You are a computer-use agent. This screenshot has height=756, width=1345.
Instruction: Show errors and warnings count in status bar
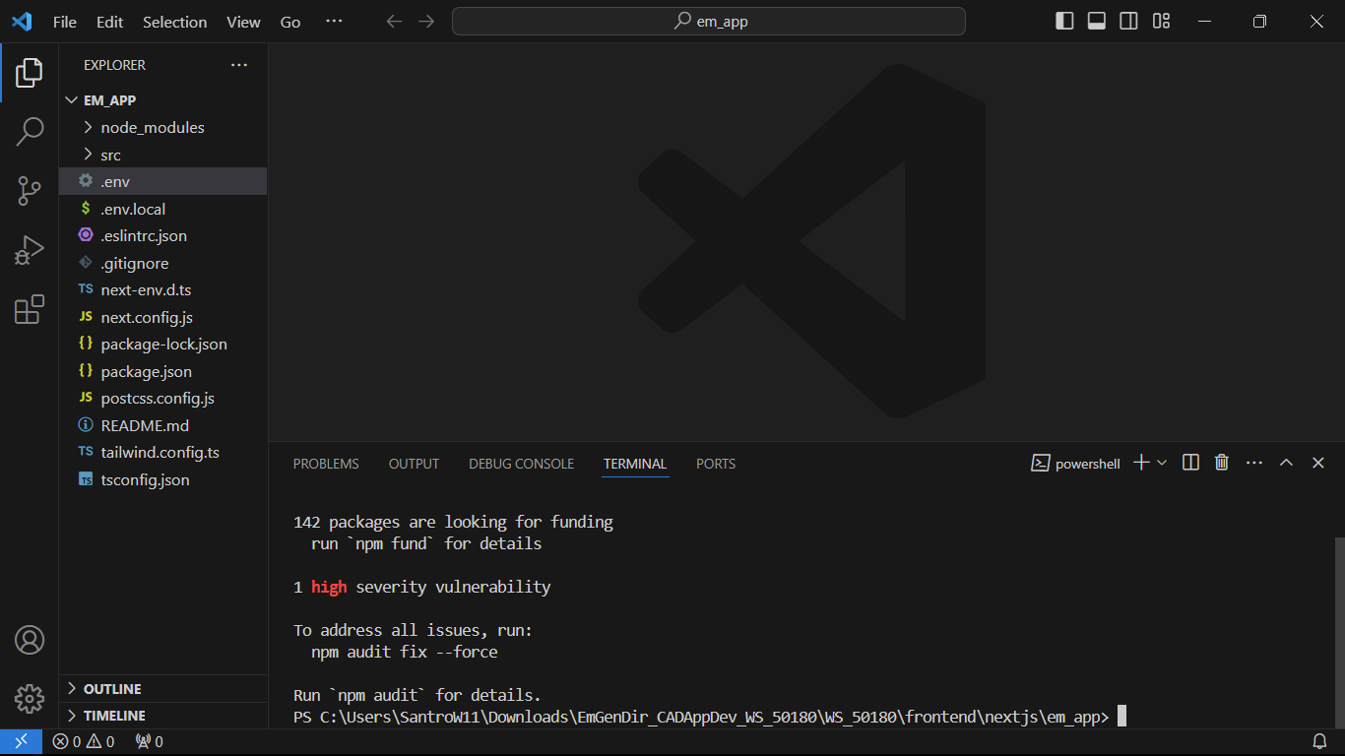pos(84,741)
